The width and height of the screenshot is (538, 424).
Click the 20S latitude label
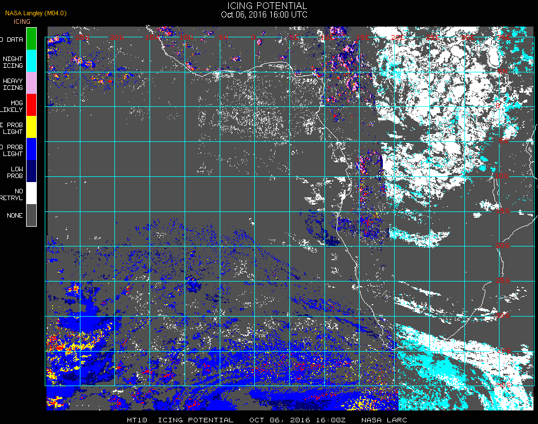[x=503, y=246]
